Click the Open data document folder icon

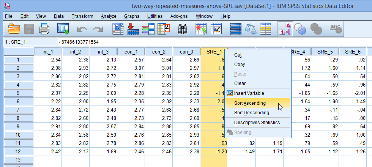point(14,29)
